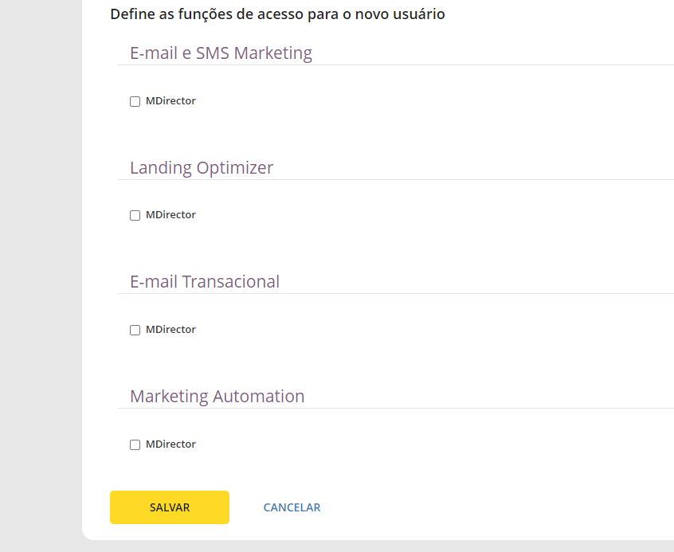The width and height of the screenshot is (674, 552).
Task: Toggle MDirector checkbox under Marketing Automation
Action: coord(135,445)
